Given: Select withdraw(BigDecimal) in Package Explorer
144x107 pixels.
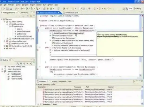Looking at the screenshot, I should [24, 36].
